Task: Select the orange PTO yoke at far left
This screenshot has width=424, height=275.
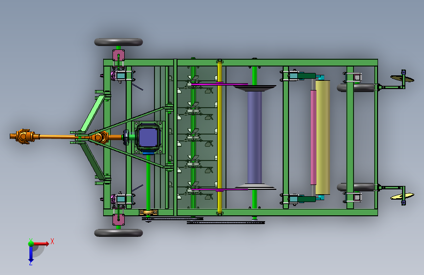Action: (x=24, y=137)
